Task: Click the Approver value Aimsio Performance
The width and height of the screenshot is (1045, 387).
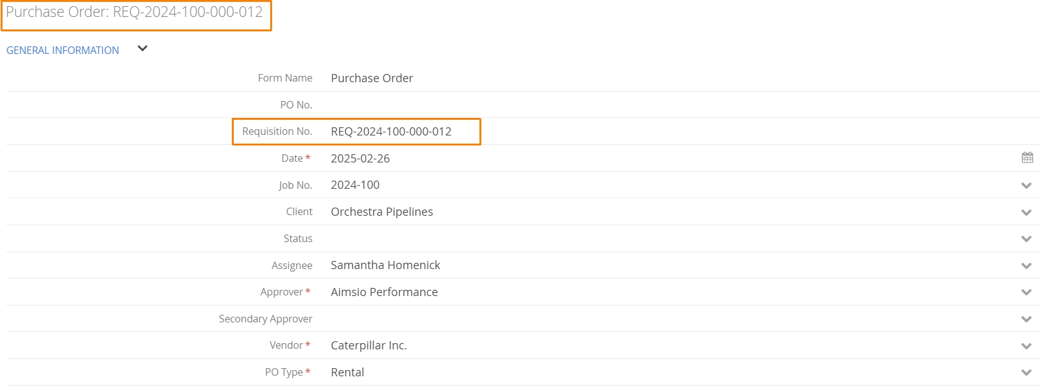Action: (384, 292)
